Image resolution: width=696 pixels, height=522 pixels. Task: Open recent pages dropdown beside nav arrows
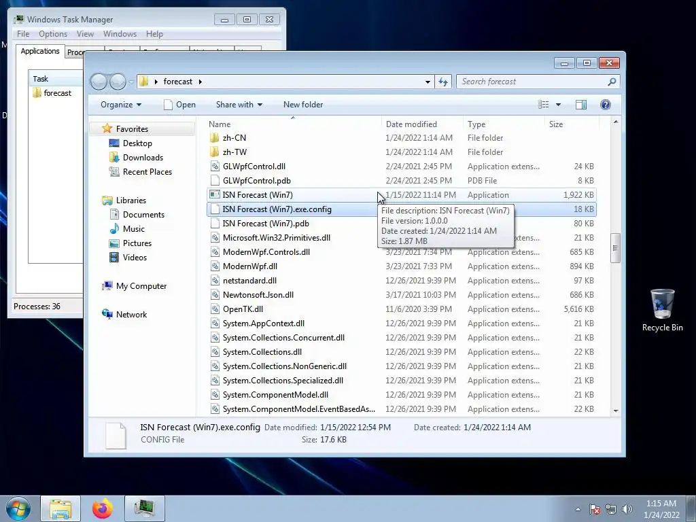tap(131, 82)
